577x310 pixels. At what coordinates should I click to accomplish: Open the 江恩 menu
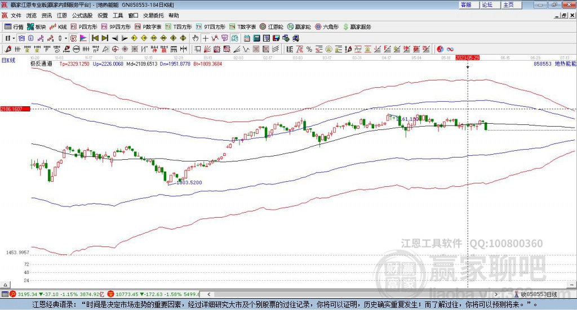(62, 15)
